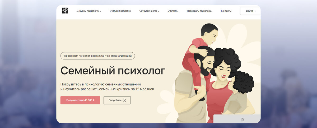Click the Семейный психолог heading
This screenshot has height=128, width=317.
pyautogui.click(x=113, y=71)
